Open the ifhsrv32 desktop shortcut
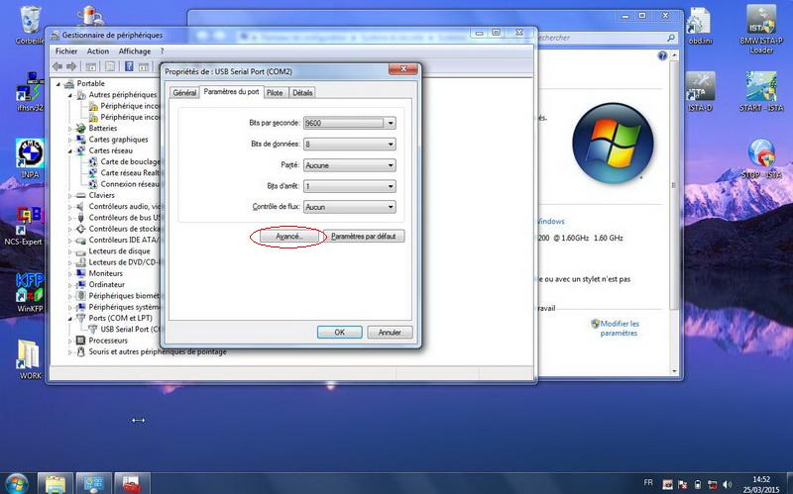Viewport: 793px width, 494px height. [x=30, y=91]
